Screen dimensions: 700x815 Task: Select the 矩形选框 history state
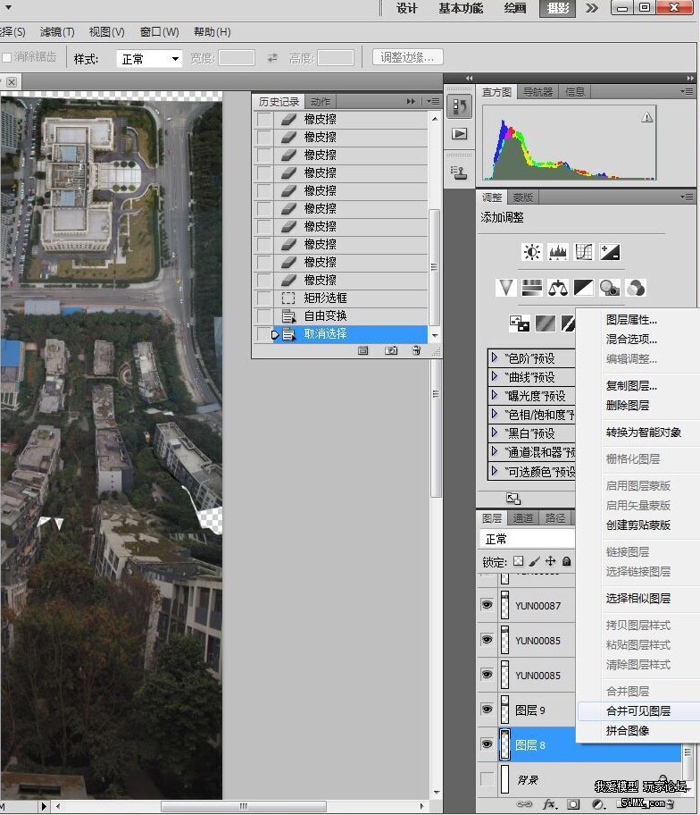(325, 298)
